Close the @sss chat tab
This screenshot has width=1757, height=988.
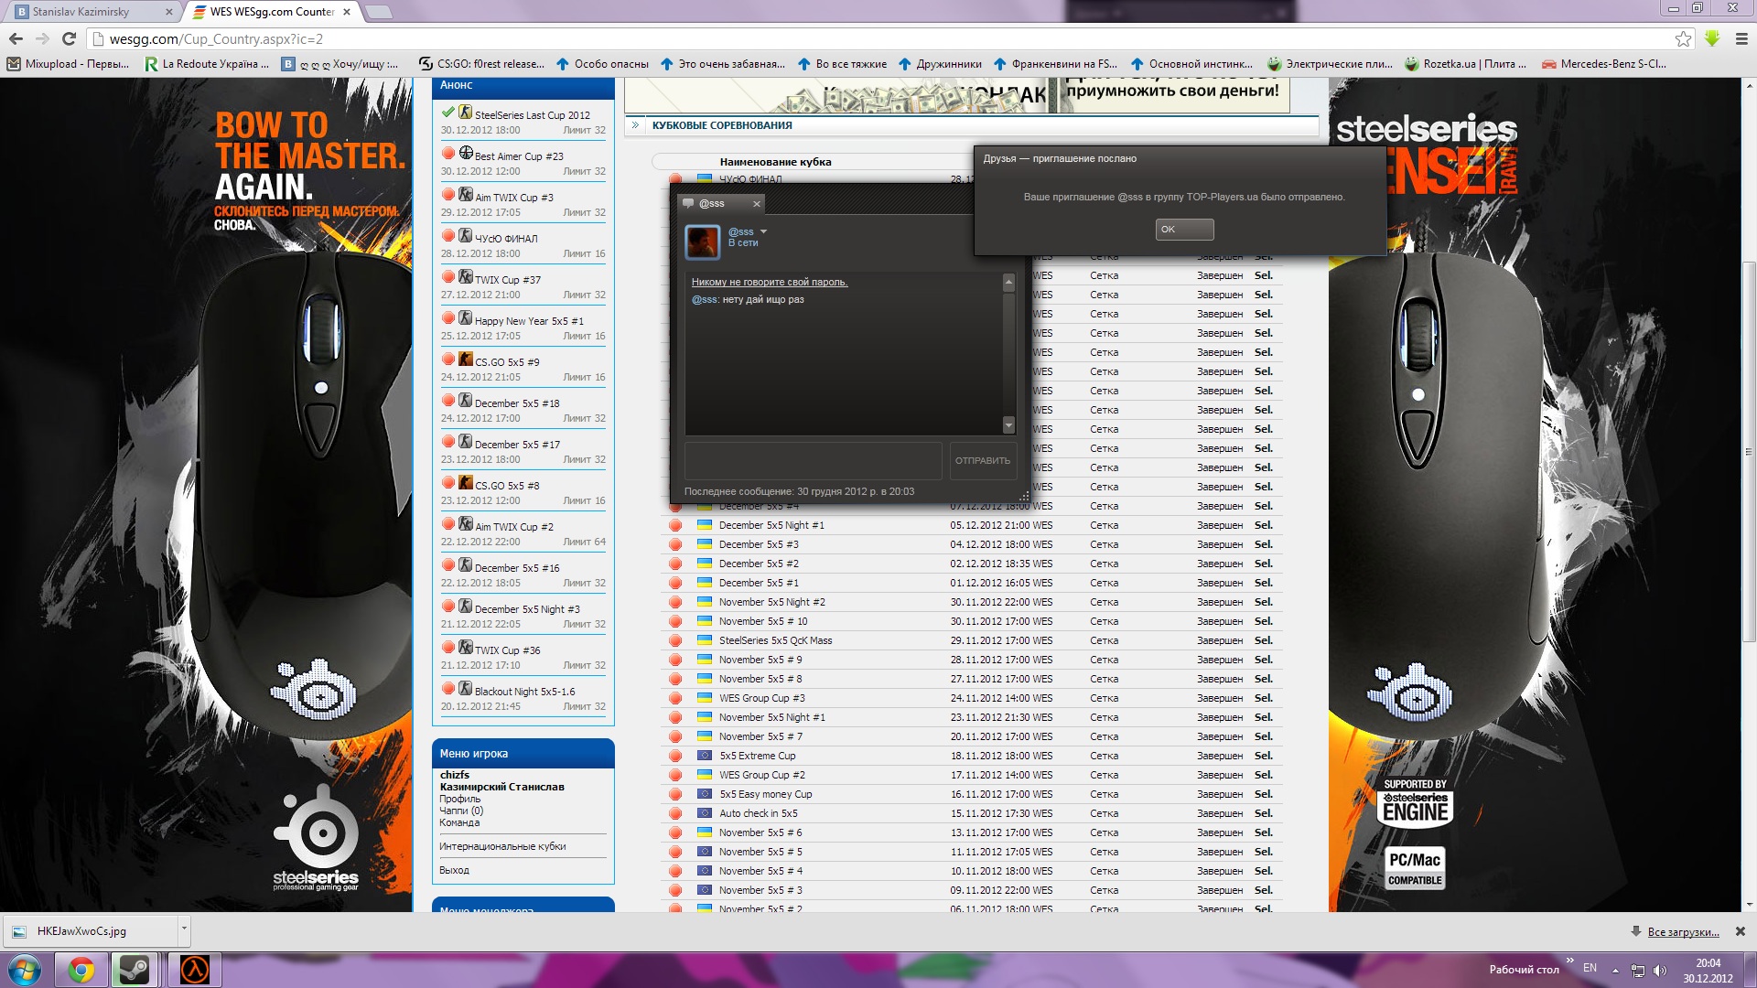pyautogui.click(x=756, y=204)
